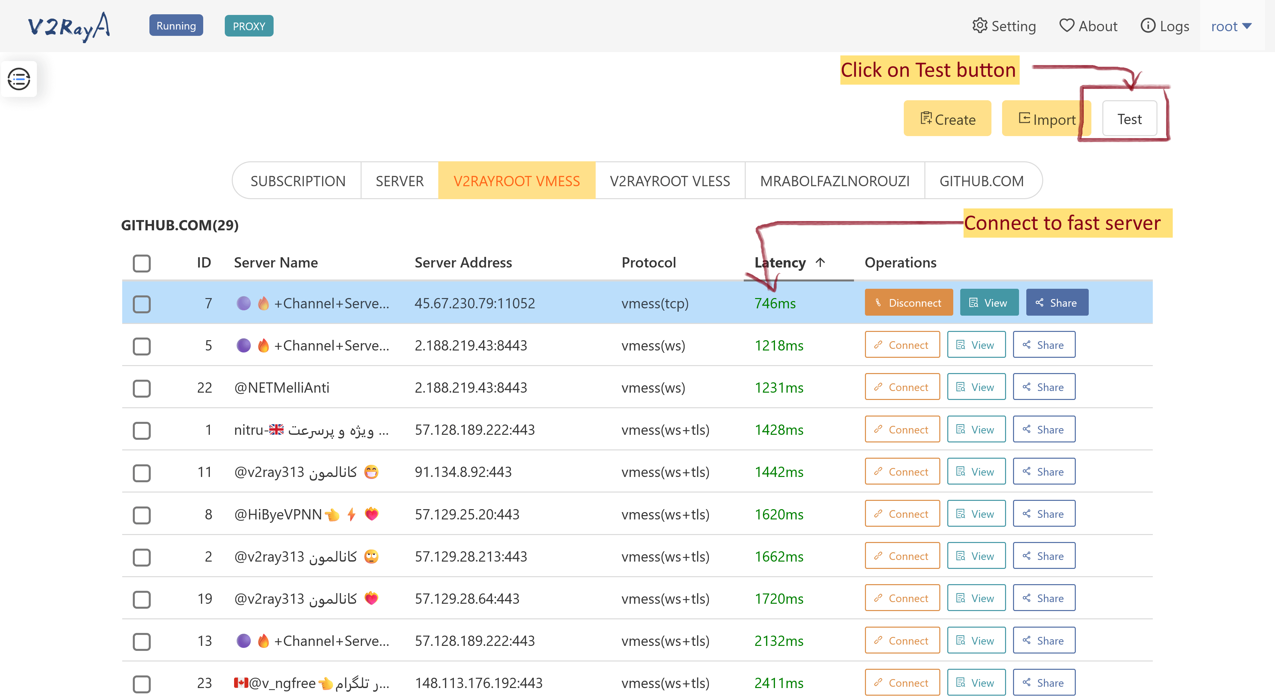This screenshot has width=1275, height=698.
Task: Open the sidebar list menu icon
Action: point(19,79)
